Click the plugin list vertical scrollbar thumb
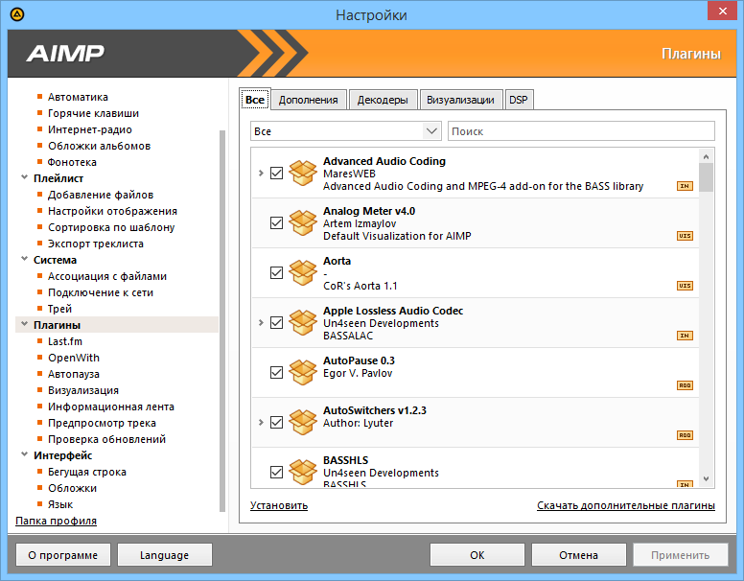Image resolution: width=744 pixels, height=581 pixels. coord(706,177)
